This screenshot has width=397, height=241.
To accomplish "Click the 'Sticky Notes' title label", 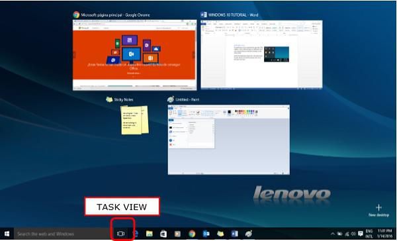I will 124,99.
